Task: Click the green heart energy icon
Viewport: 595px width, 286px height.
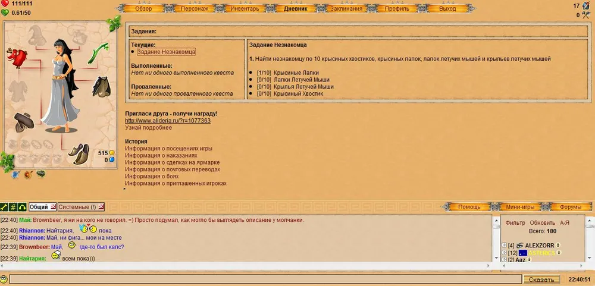Action: [x=5, y=12]
